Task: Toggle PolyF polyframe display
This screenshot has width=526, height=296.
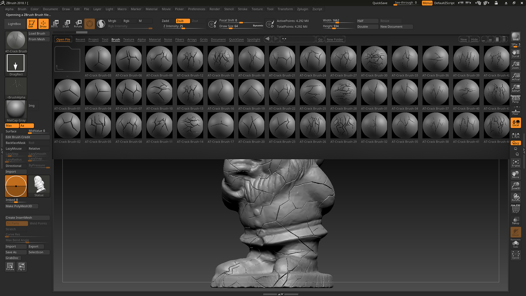Action: click(x=515, y=209)
